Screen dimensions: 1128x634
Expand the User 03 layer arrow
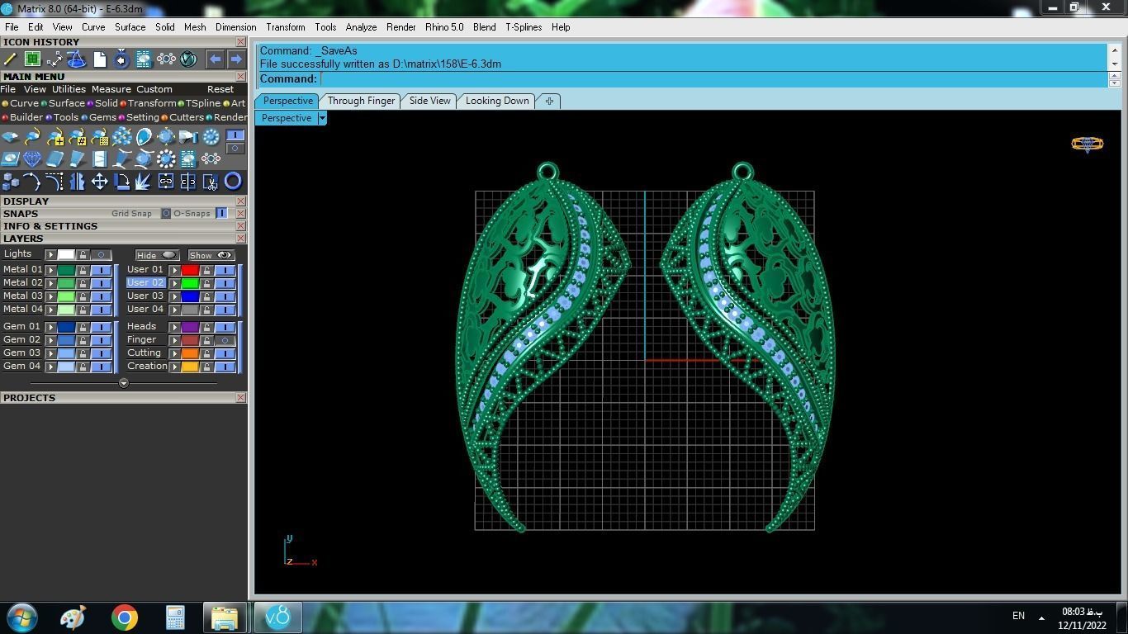pyautogui.click(x=174, y=296)
